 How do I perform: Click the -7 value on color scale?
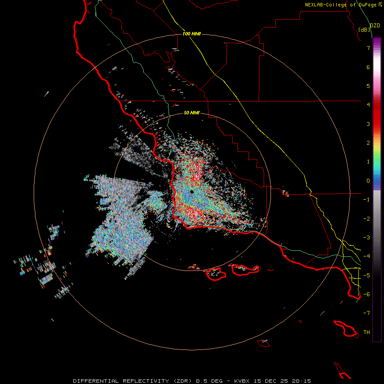(x=367, y=313)
